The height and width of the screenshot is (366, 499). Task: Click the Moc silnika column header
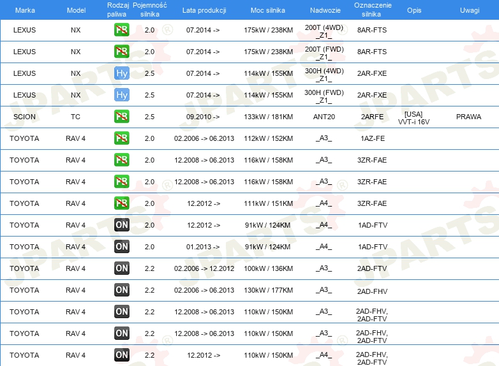tap(267, 10)
